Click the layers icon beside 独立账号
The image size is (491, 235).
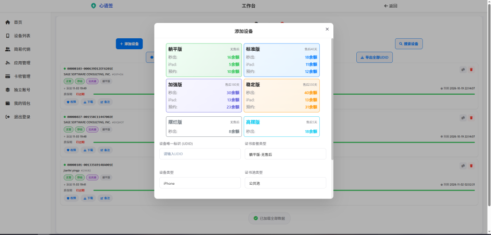pos(8,90)
